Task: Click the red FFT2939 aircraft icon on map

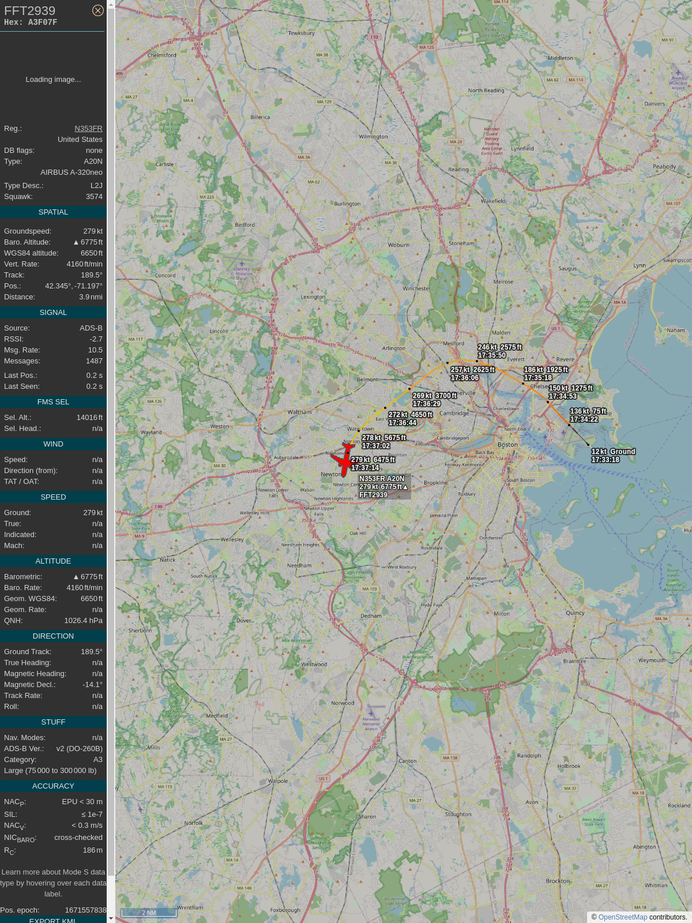Action: (345, 460)
